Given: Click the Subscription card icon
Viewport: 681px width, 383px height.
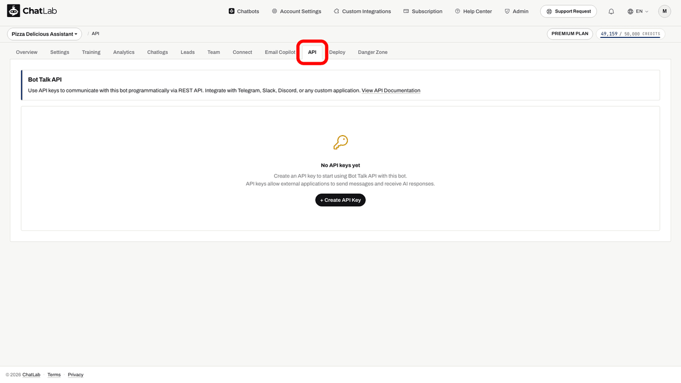Looking at the screenshot, I should coord(406,11).
